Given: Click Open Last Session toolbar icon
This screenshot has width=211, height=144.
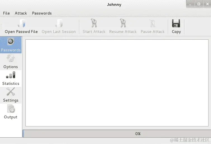Looking at the screenshot, I should point(59,23).
